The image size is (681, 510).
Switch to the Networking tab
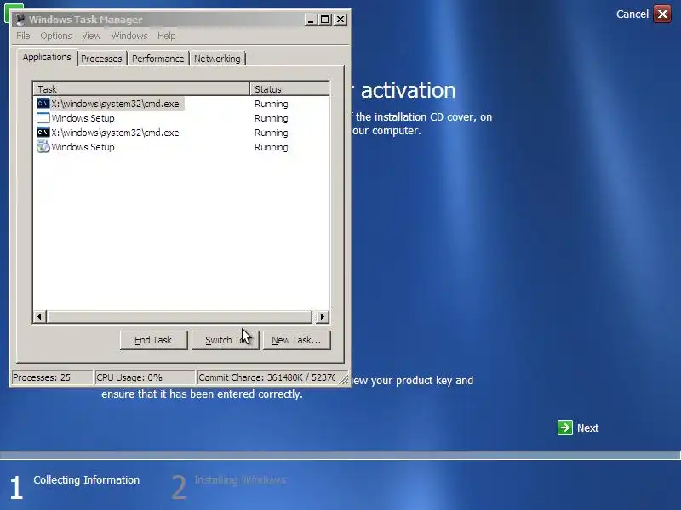tap(217, 59)
